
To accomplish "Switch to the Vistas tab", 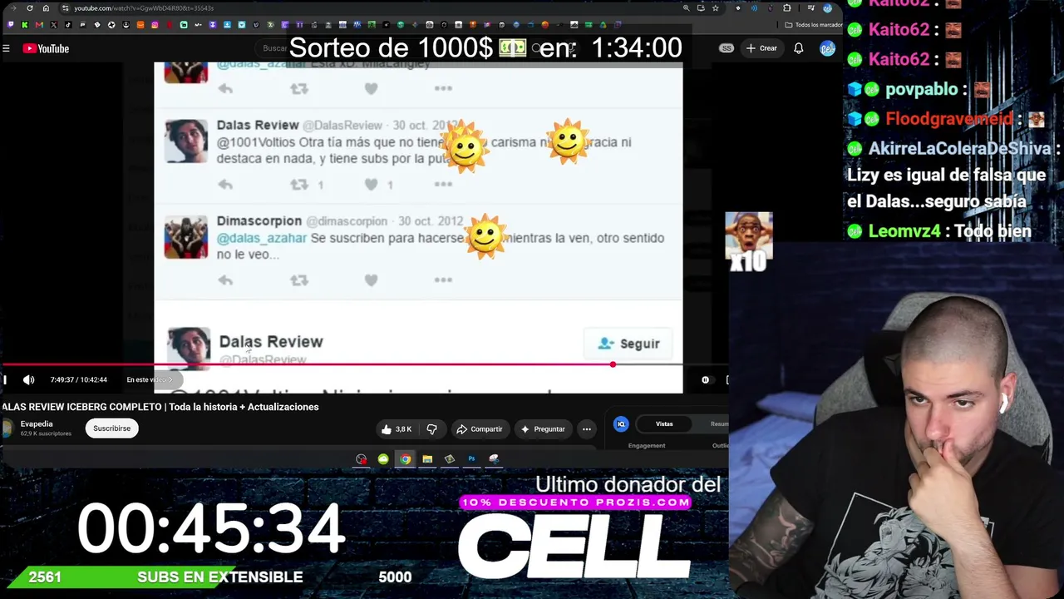I will 664,424.
